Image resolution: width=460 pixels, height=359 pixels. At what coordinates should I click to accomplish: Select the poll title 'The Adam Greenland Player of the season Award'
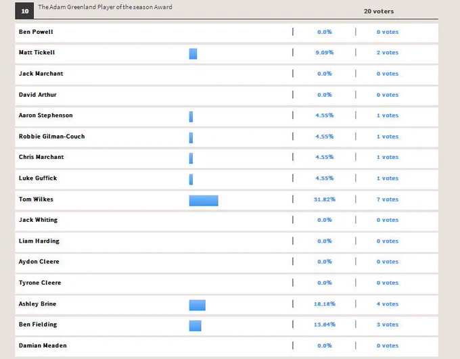click(105, 7)
